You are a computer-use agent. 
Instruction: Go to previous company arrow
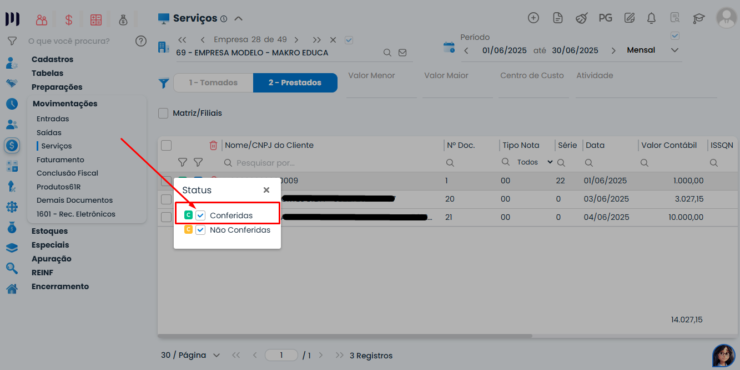(x=203, y=40)
